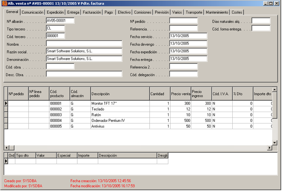The image size is (282, 191).
Task: Click the Nº albarán input field
Action: 60,20
